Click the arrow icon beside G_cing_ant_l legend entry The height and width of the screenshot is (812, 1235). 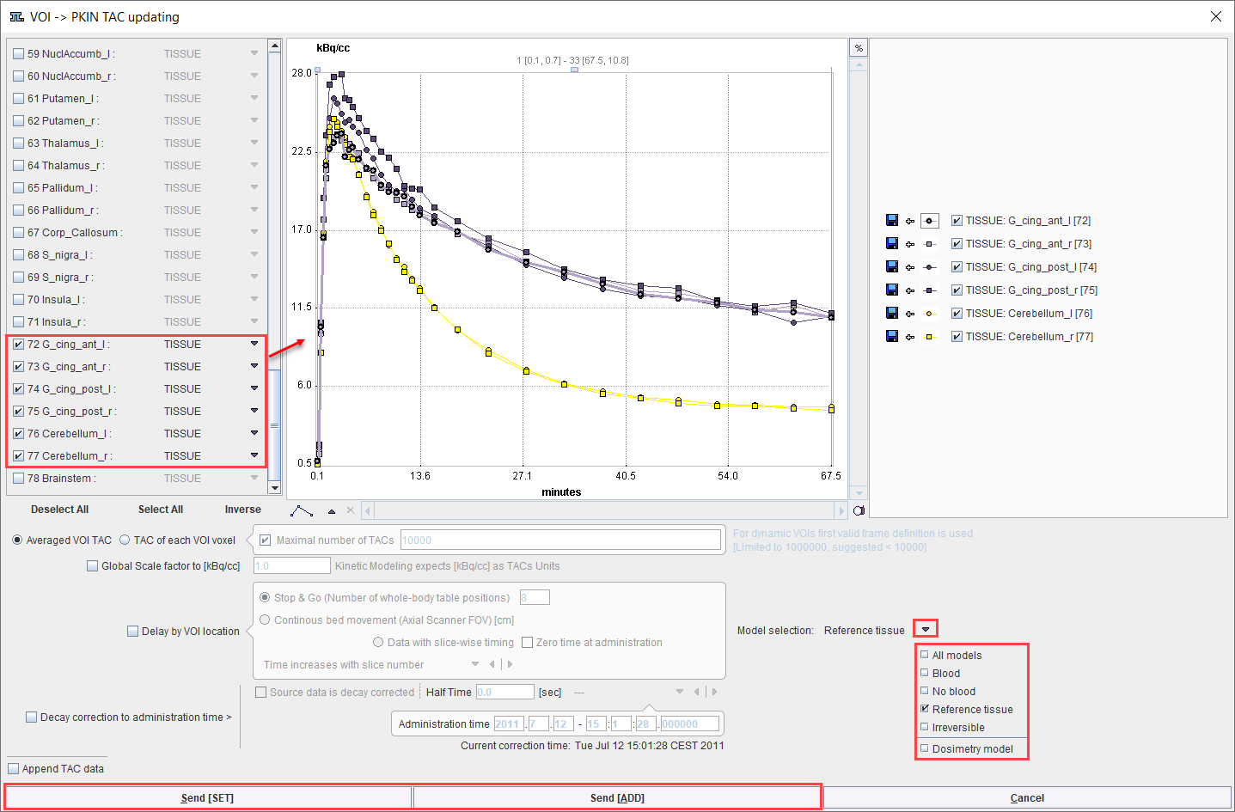click(910, 221)
